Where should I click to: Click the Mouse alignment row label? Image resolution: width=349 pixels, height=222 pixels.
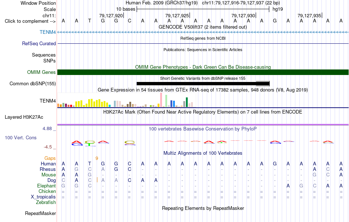48,175
